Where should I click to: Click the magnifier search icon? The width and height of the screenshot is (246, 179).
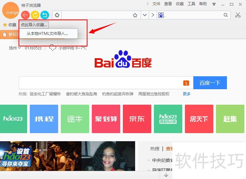click(226, 15)
